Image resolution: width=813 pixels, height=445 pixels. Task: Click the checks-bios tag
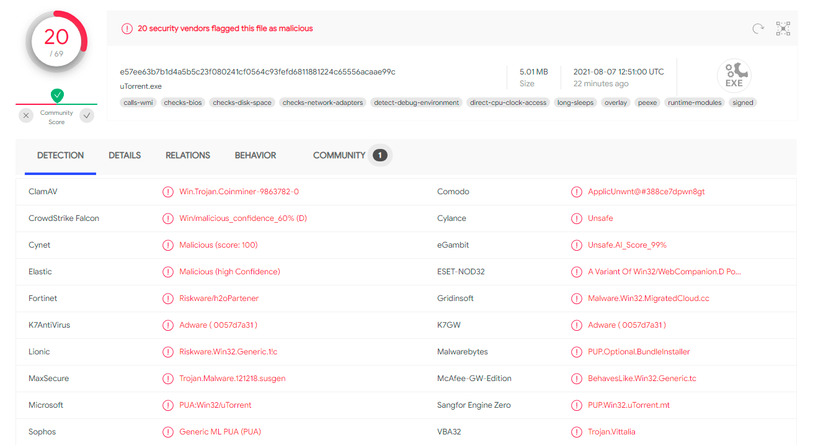coord(183,102)
